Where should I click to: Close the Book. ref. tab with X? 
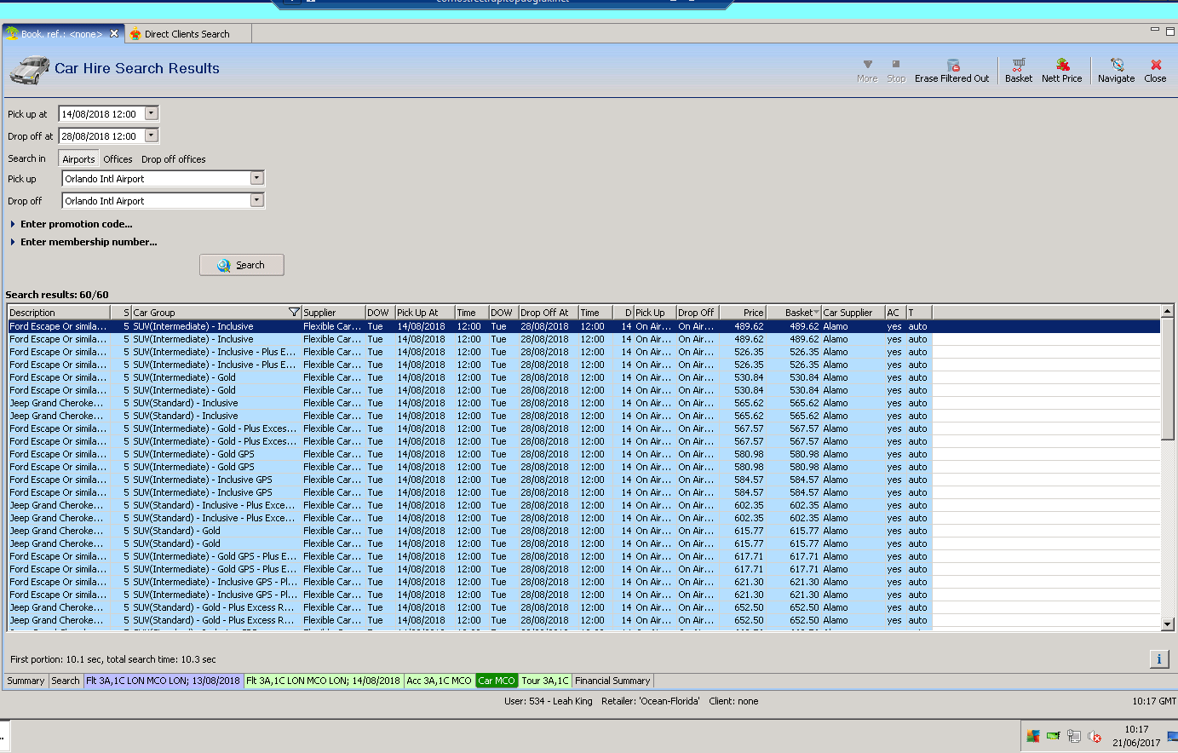point(114,34)
